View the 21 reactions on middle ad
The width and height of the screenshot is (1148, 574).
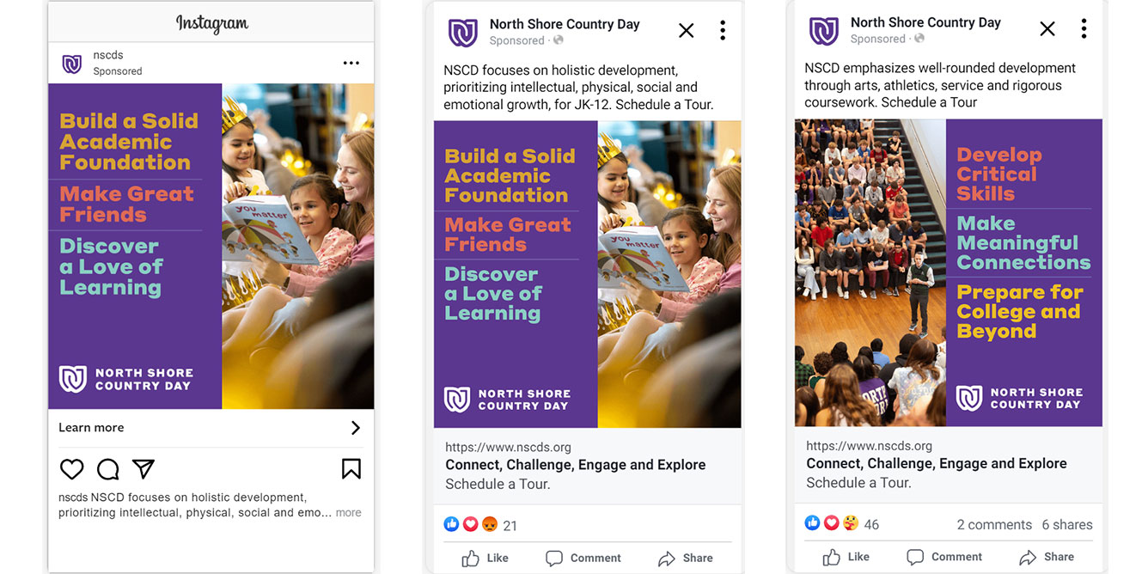(480, 525)
